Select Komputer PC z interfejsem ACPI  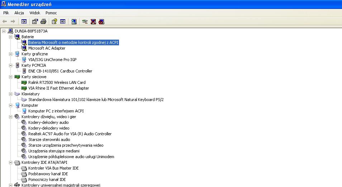(56, 111)
